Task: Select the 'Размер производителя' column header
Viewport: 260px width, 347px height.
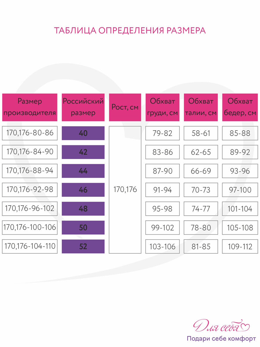Action: [x=30, y=107]
